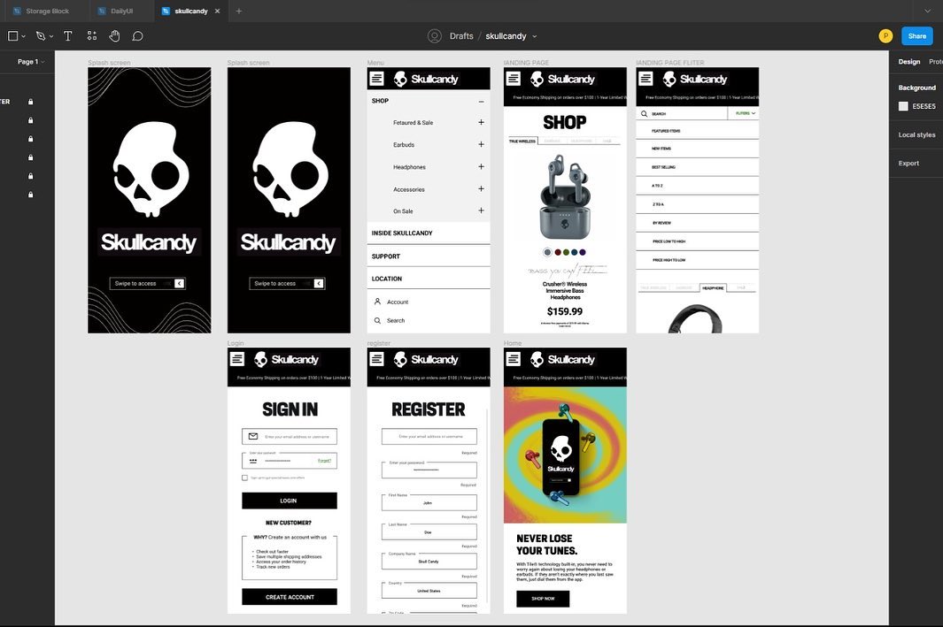Unlock the layer in the TER row

[x=31, y=102]
